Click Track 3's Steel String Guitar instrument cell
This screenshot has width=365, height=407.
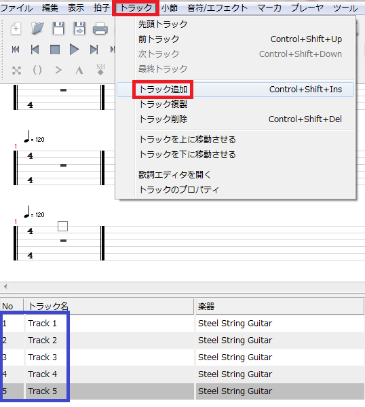pyautogui.click(x=280, y=357)
